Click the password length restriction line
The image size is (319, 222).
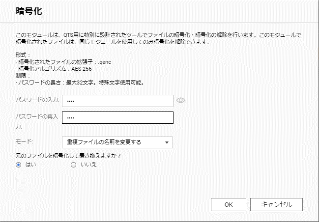tap(80, 83)
